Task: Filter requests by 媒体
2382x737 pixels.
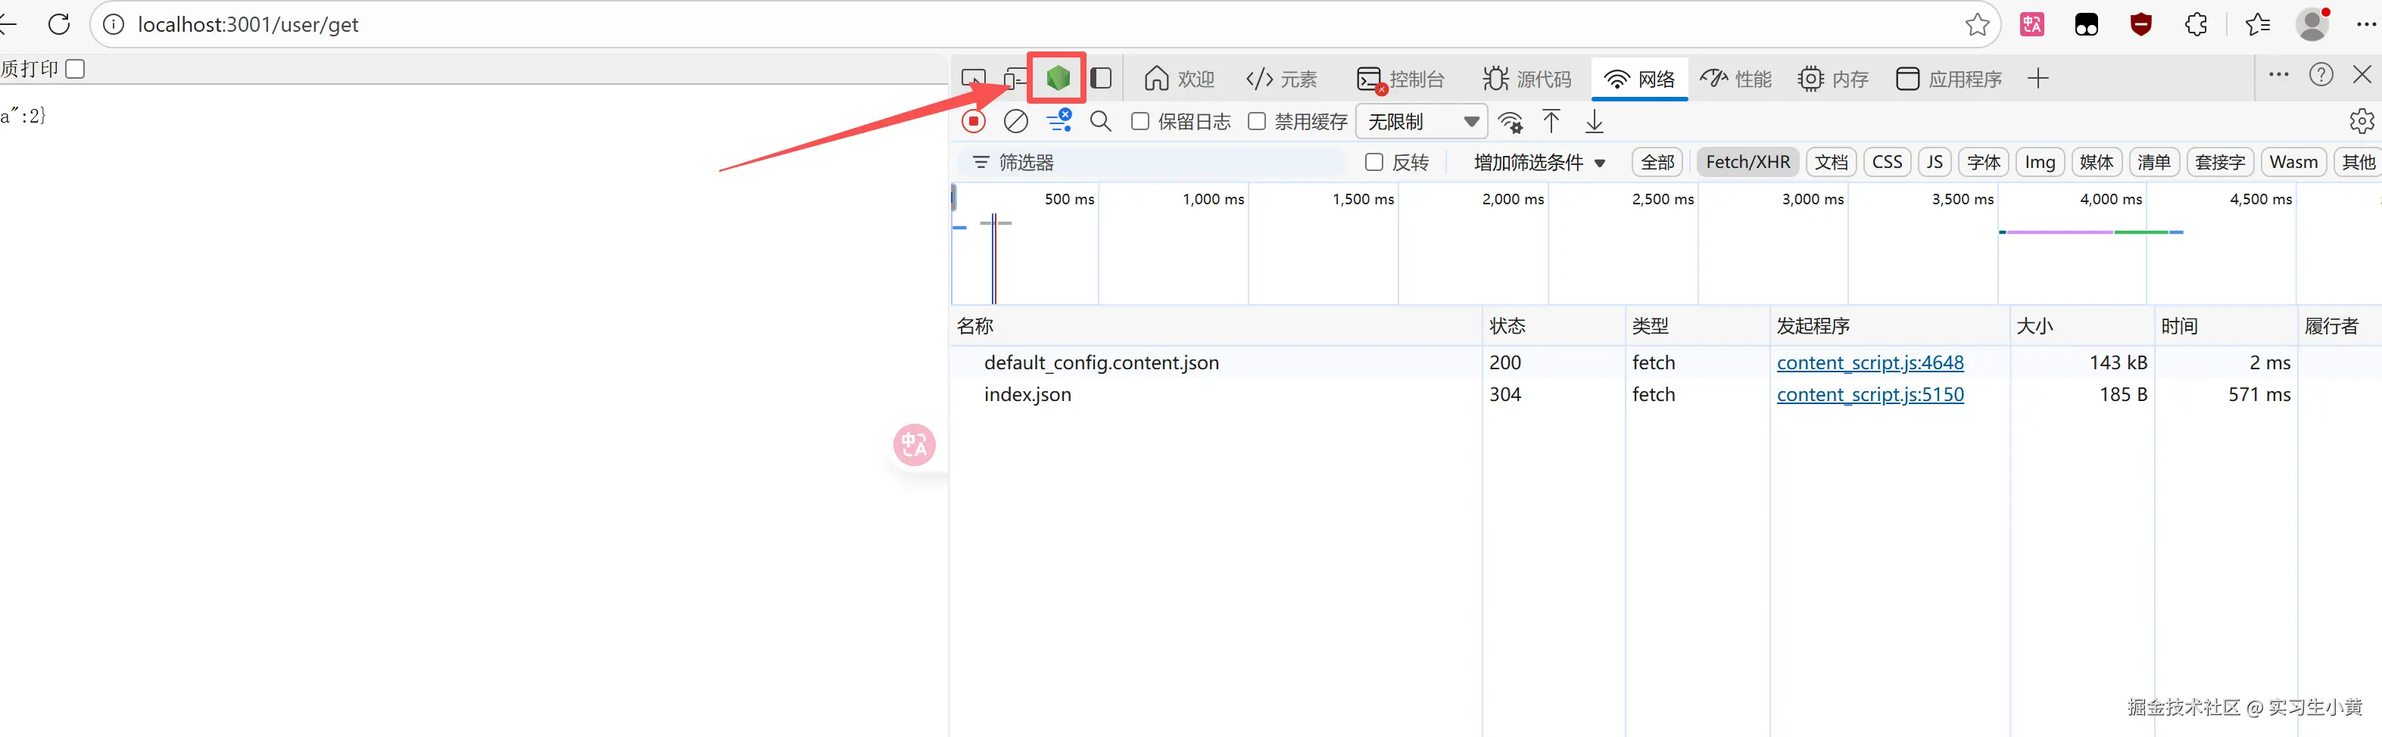Action: (x=2097, y=163)
